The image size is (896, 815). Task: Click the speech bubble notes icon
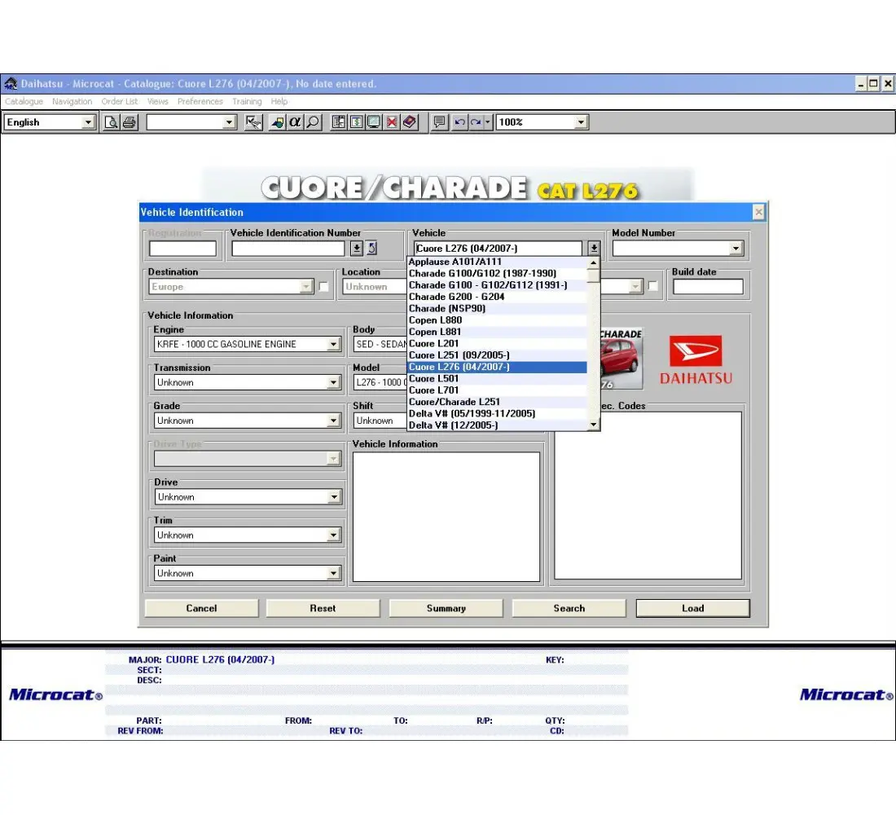coord(439,122)
